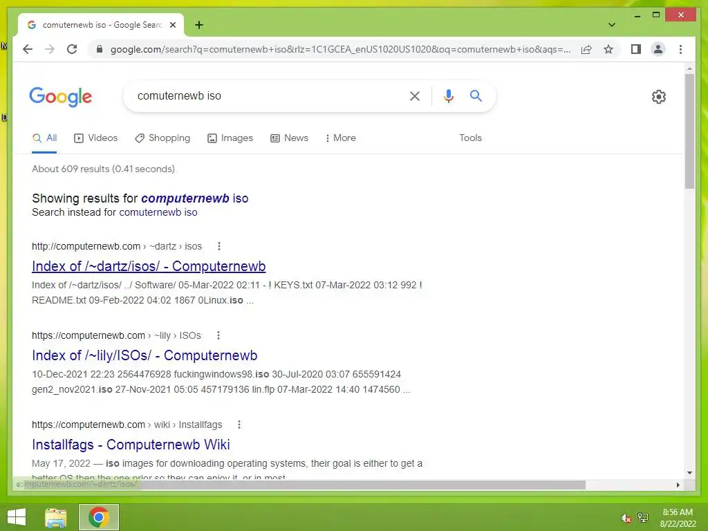708x531 pixels.
Task: Share this page using share icon
Action: (586, 49)
